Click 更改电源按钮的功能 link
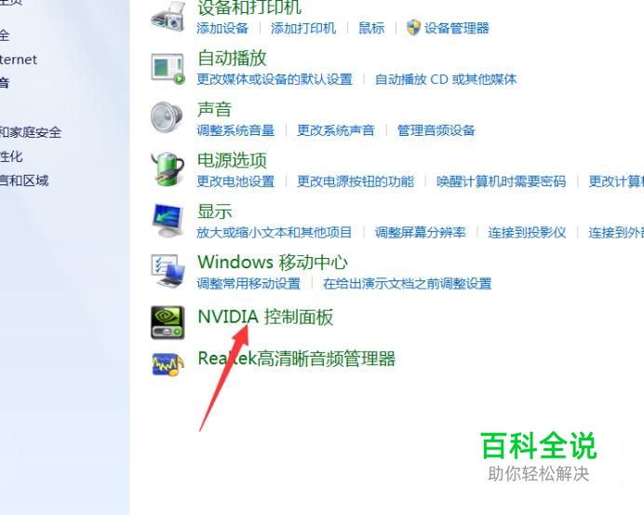Viewport: 644px width, 515px height. click(x=356, y=182)
